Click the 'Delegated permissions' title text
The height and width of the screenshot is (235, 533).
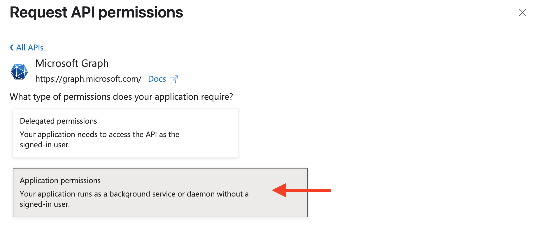point(58,121)
